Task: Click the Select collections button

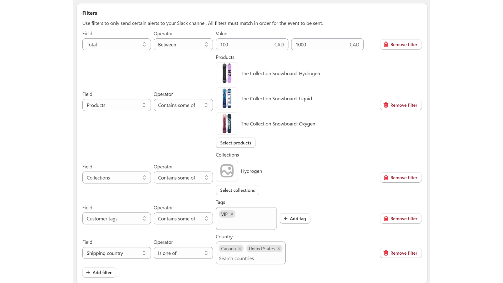Action: point(237,190)
